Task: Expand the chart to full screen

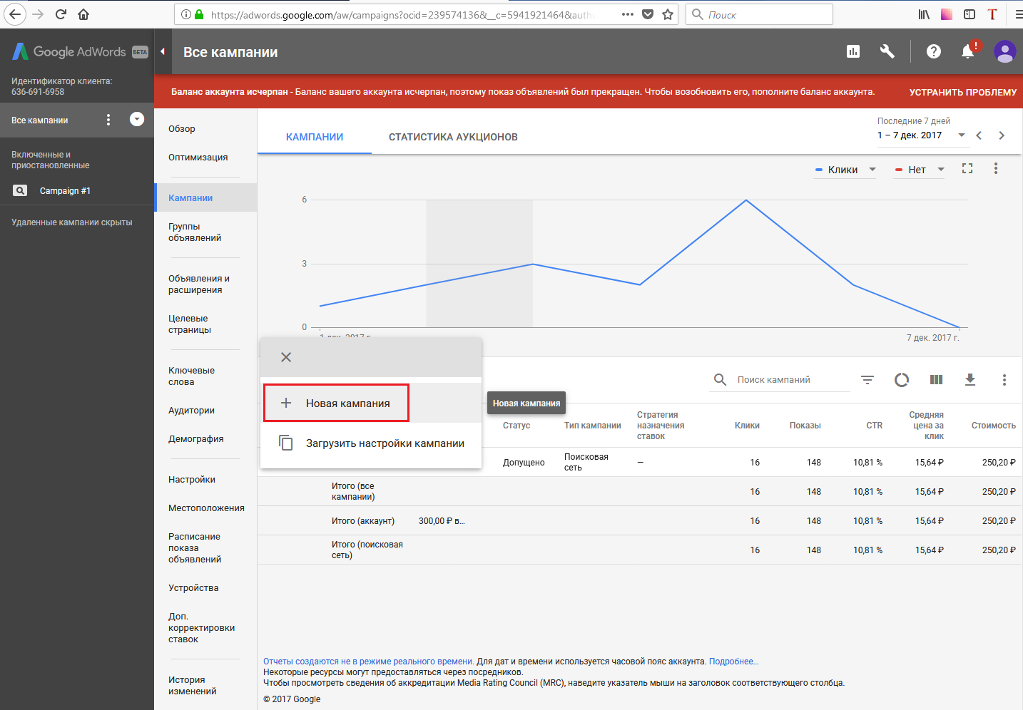Action: 967,168
